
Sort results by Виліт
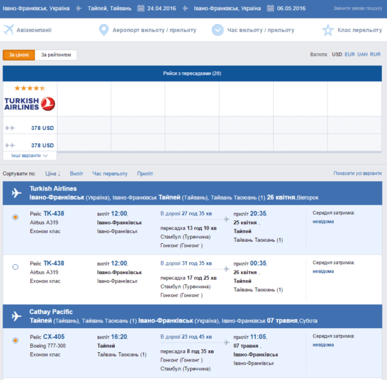click(76, 174)
